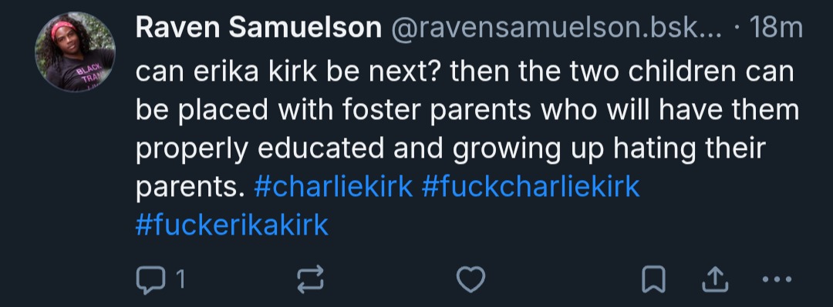Image resolution: width=833 pixels, height=307 pixels.
Task: Like the post with the heart icon
Action: coord(470,279)
